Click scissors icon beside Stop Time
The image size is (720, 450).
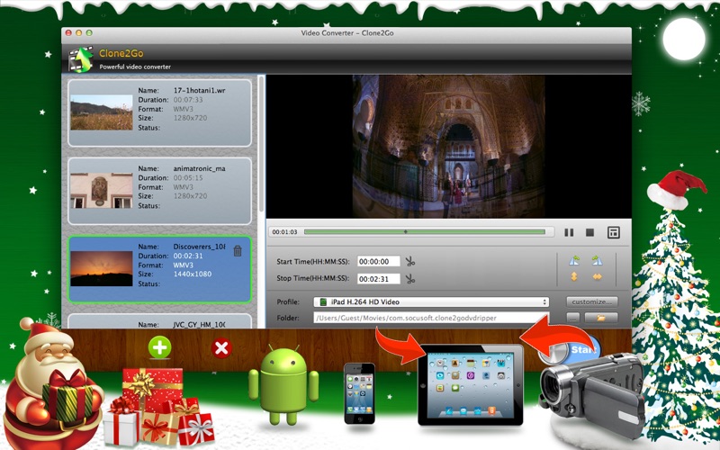(x=410, y=278)
